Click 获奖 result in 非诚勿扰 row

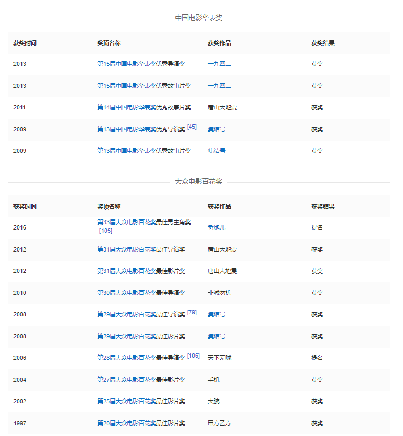317,293
